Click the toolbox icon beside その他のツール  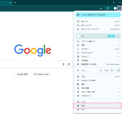(x=78, y=96)
